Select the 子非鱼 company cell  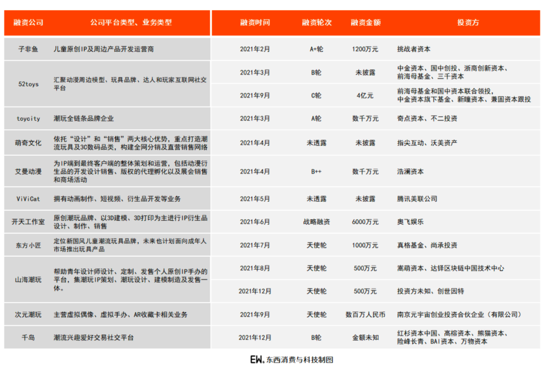point(28,49)
